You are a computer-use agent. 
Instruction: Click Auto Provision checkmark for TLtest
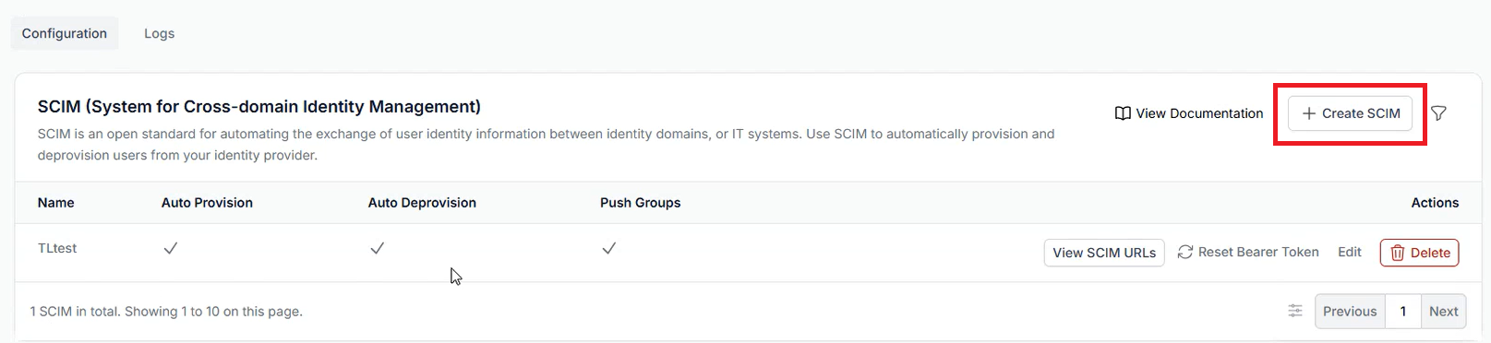click(x=170, y=248)
